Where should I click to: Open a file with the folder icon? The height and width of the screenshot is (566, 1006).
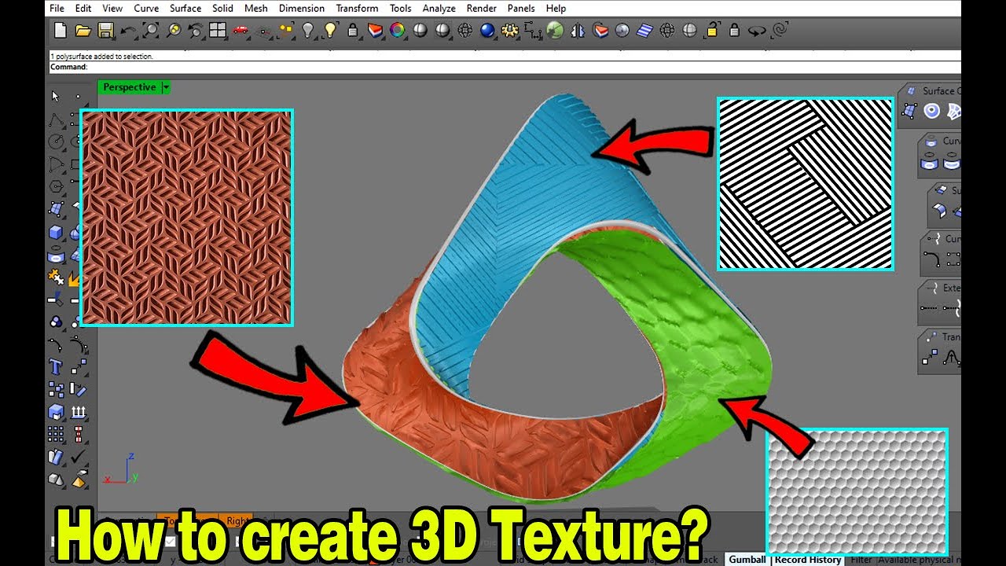[x=83, y=31]
